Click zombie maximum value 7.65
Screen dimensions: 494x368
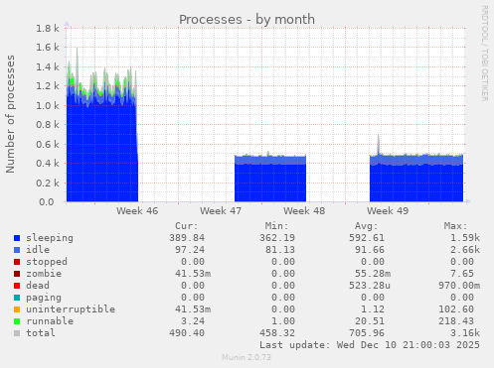(462, 274)
